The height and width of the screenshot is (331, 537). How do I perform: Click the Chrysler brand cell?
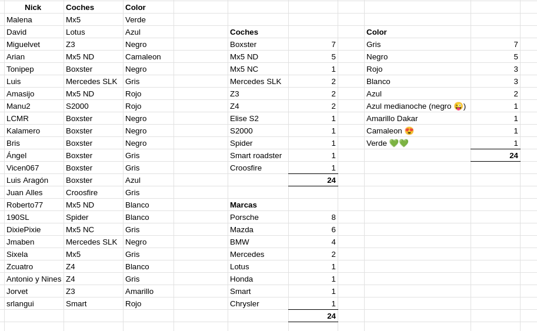click(x=258, y=303)
